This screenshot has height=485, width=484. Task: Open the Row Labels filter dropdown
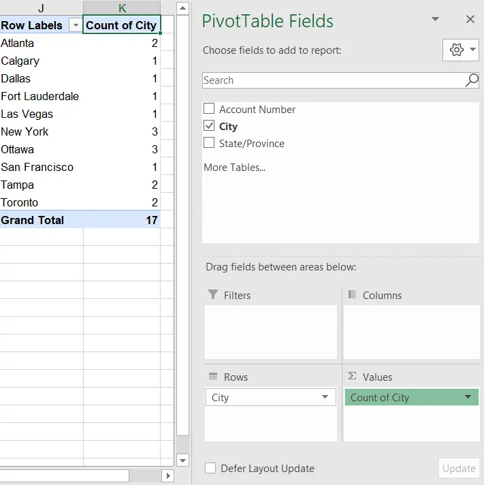[74, 26]
